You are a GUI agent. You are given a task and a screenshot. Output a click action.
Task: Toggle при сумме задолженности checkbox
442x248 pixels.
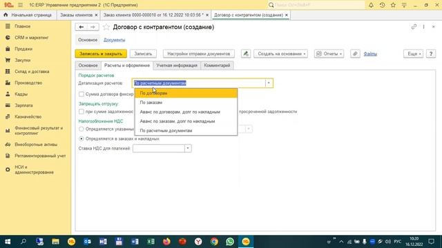point(81,112)
